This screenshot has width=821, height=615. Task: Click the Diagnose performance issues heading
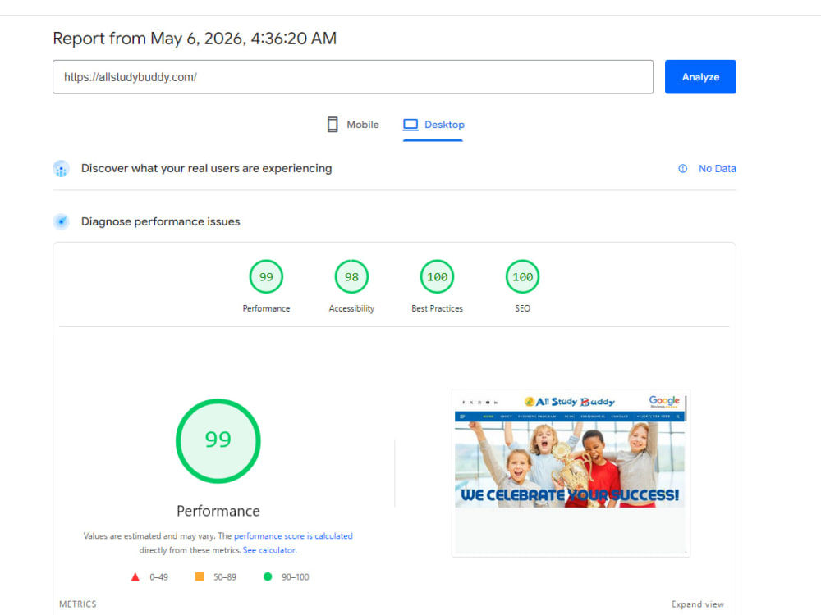coord(160,221)
